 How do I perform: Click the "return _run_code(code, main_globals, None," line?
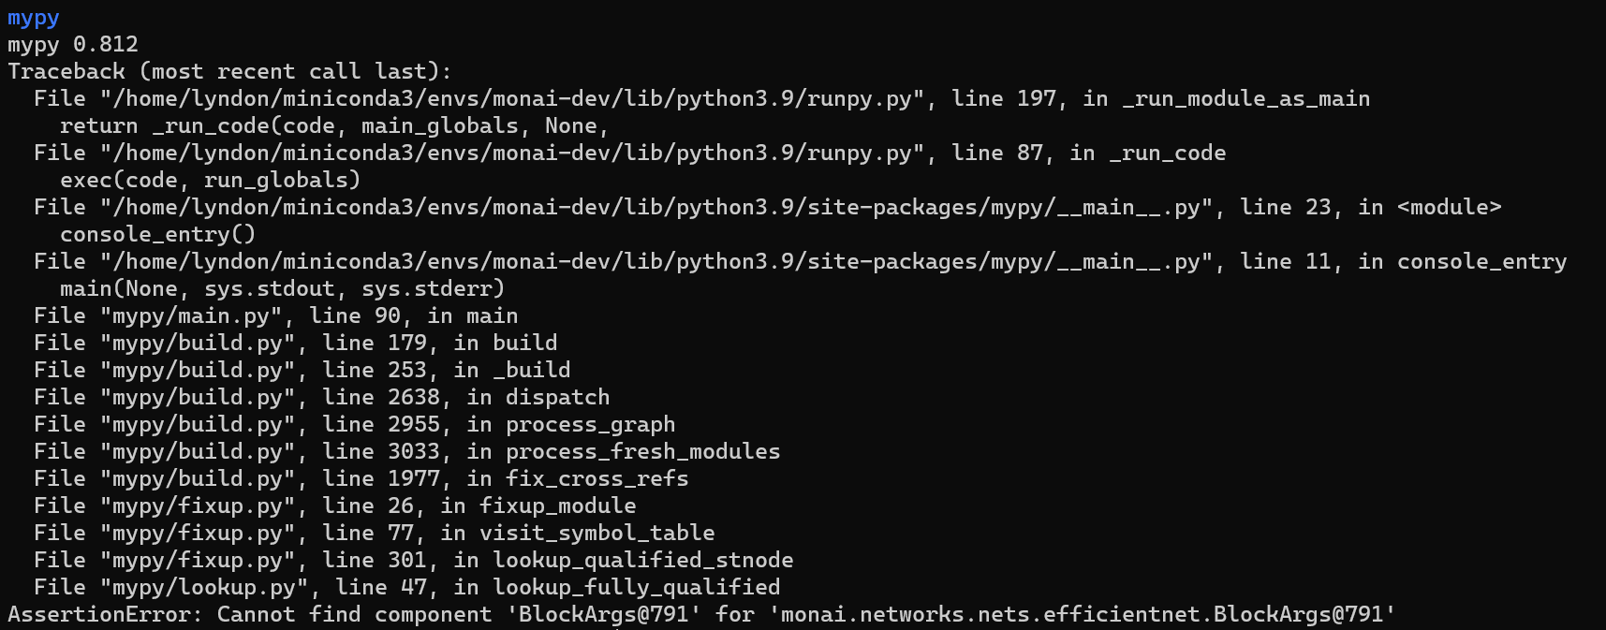[333, 126]
